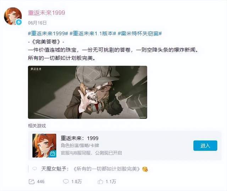Open the 重返未来1999 username link

(46, 13)
